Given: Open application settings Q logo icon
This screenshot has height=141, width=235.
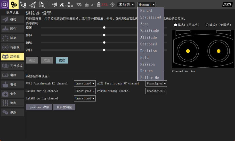Looking at the screenshot, I should point(5,4).
